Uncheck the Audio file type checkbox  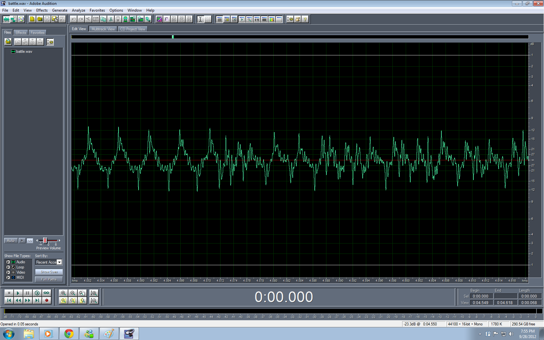click(8, 262)
